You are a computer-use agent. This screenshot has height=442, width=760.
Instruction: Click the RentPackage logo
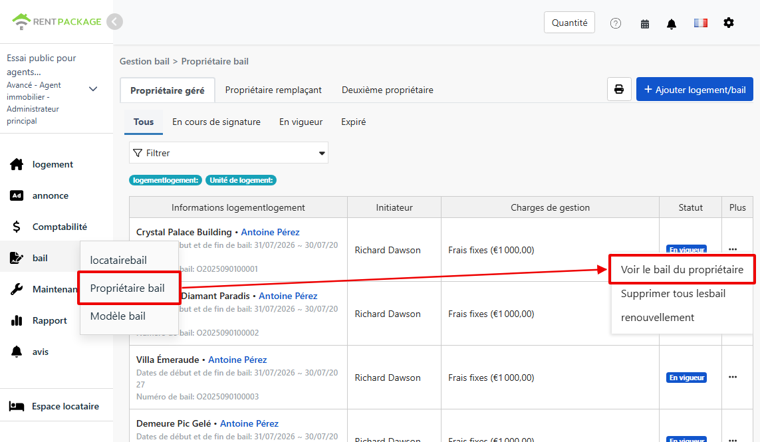click(x=57, y=21)
